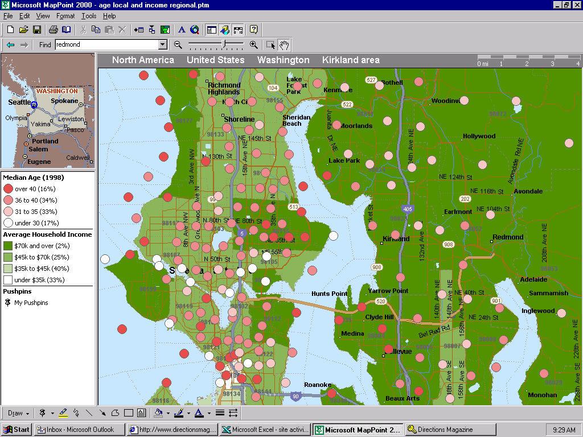Image resolution: width=583 pixels, height=437 pixels.
Task: Open the fill color dropdown arrow
Action: [x=168, y=413]
